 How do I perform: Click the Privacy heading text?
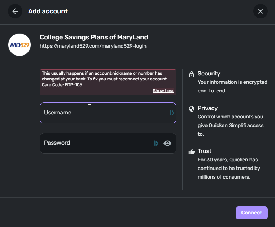pos(208,108)
